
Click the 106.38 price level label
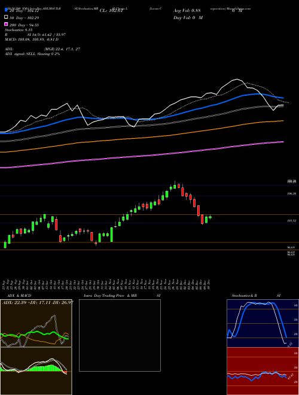coord(291,193)
